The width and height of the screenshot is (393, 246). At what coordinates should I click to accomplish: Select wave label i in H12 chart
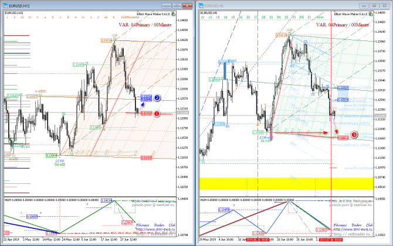pyautogui.click(x=7, y=17)
